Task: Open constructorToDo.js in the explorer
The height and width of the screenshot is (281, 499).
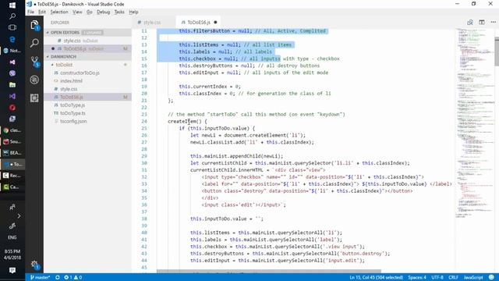Action: pyautogui.click(x=87, y=73)
